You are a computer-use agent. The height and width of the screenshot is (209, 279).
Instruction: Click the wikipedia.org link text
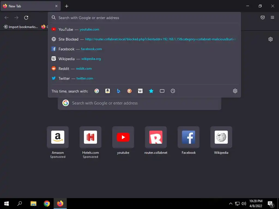coord(91,59)
